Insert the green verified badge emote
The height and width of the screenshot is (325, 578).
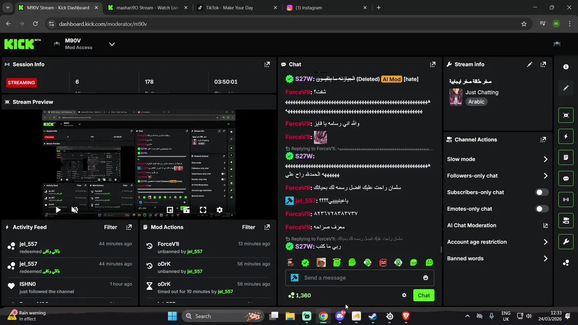point(305,262)
